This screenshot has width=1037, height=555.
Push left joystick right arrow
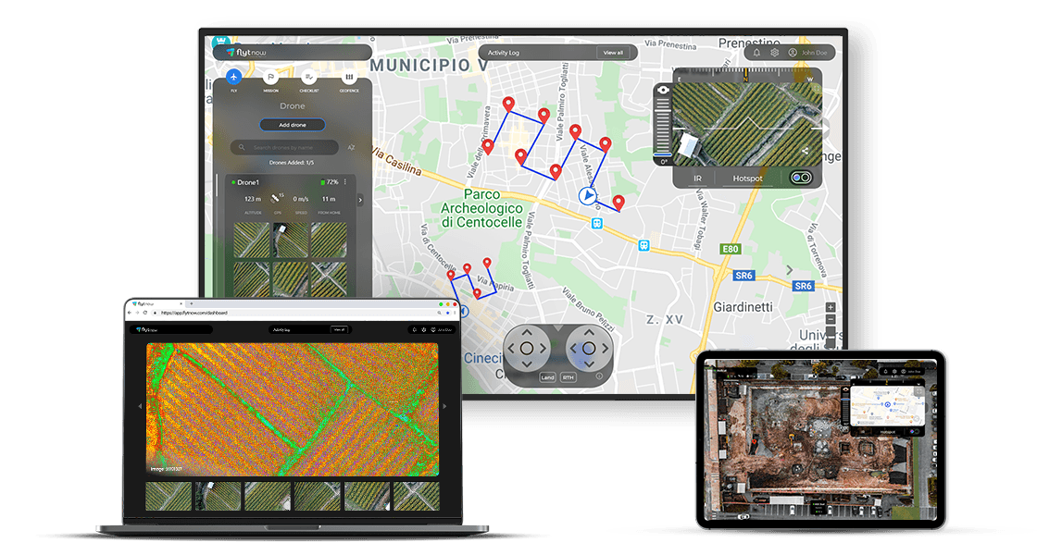(543, 348)
